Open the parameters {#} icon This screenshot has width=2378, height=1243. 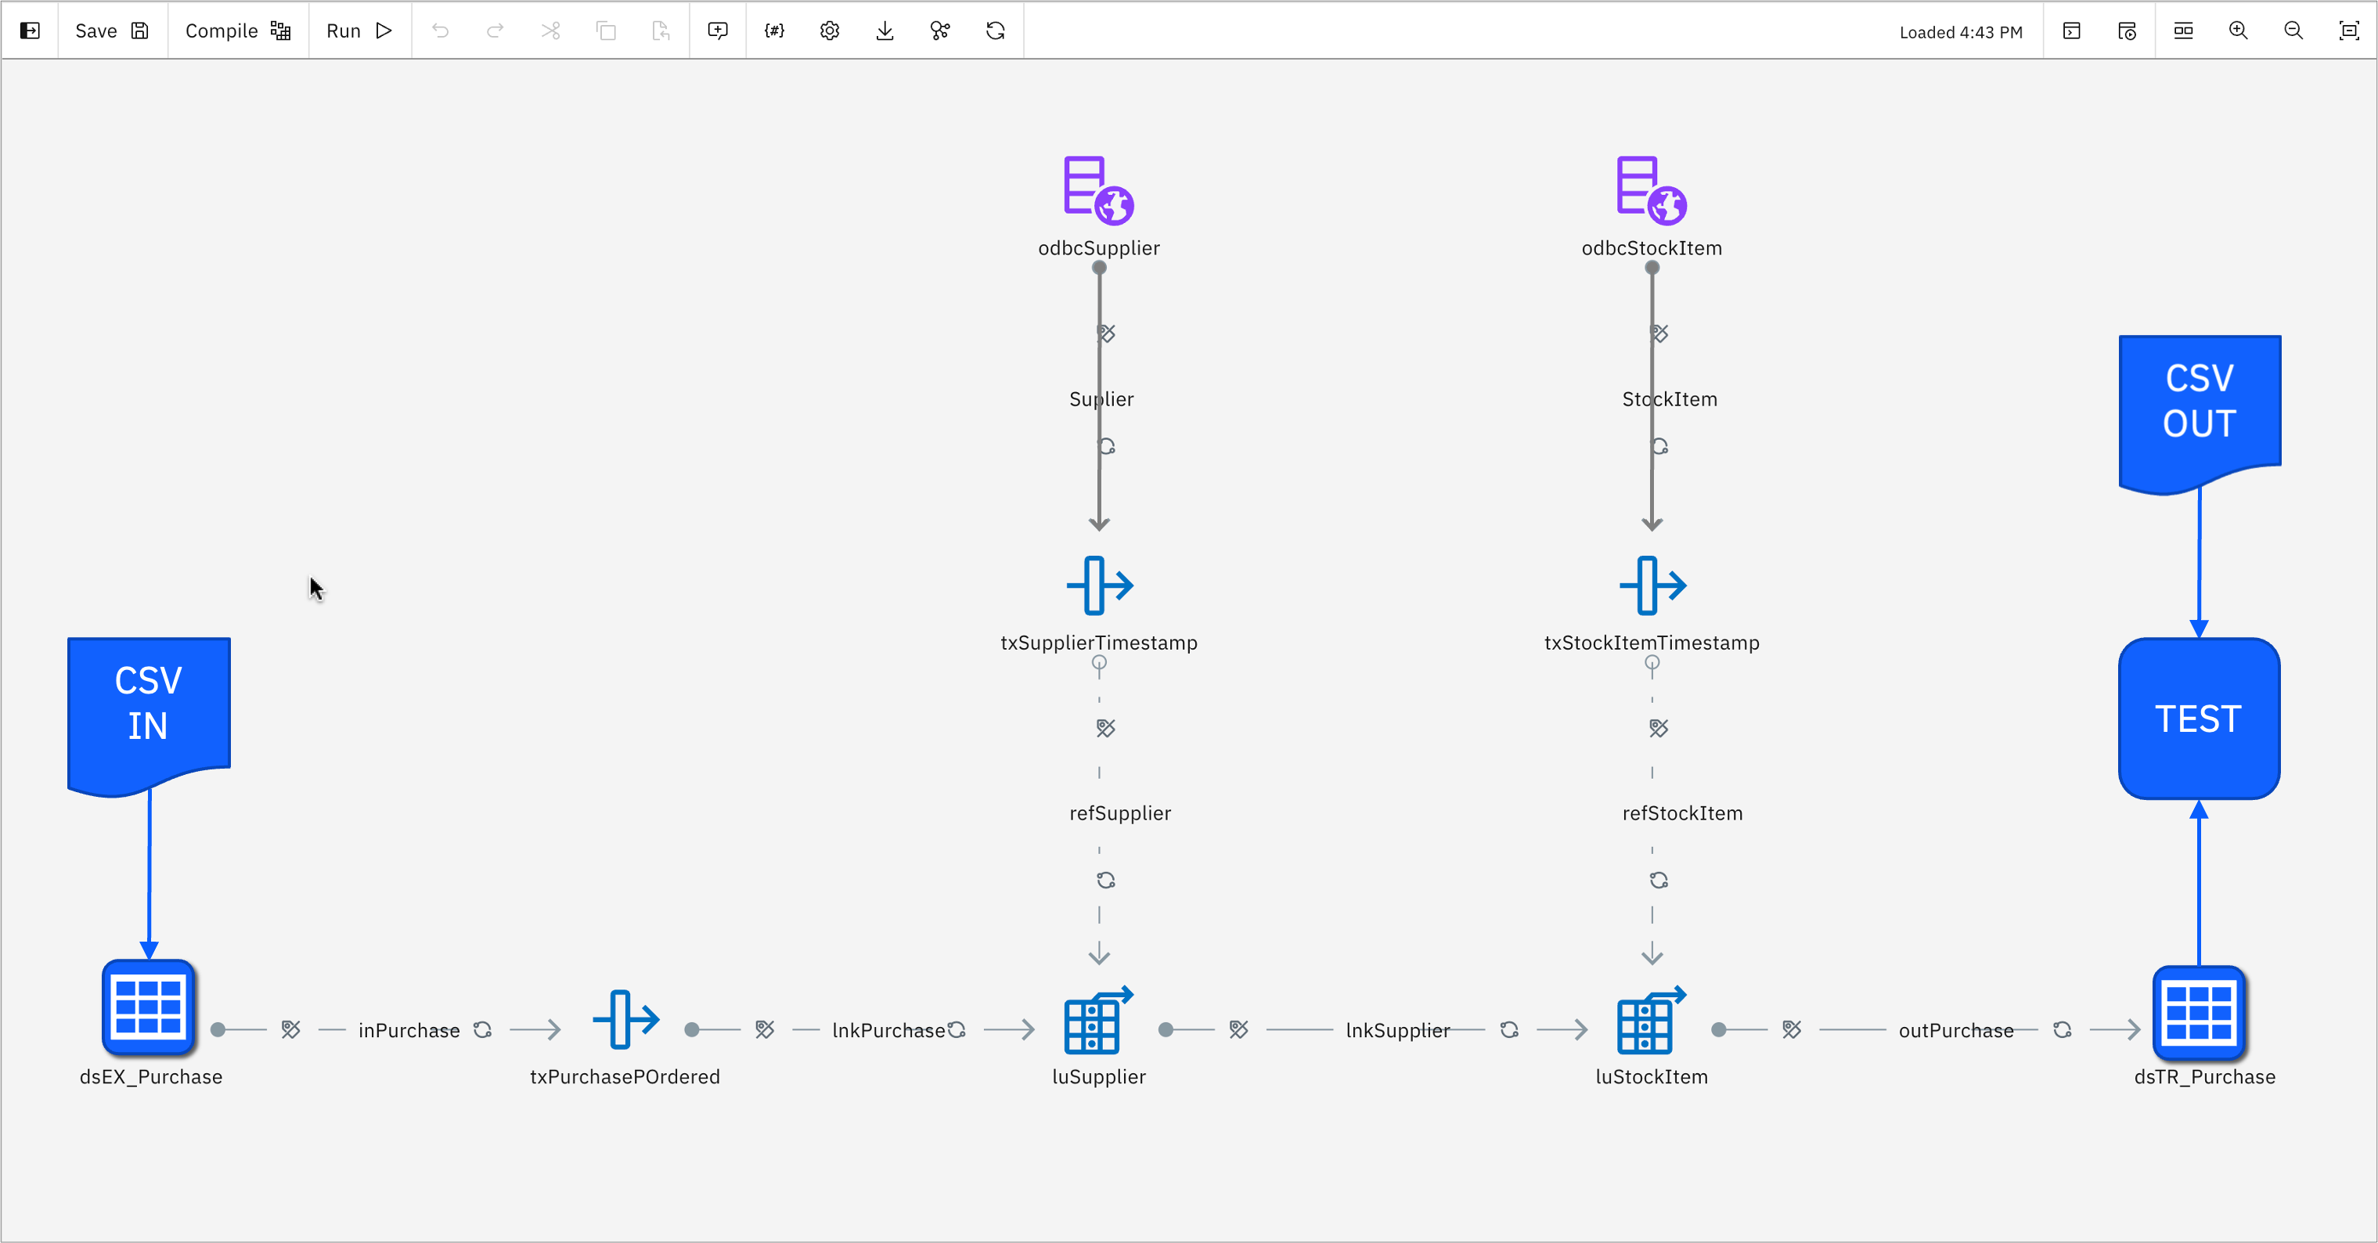(x=773, y=31)
